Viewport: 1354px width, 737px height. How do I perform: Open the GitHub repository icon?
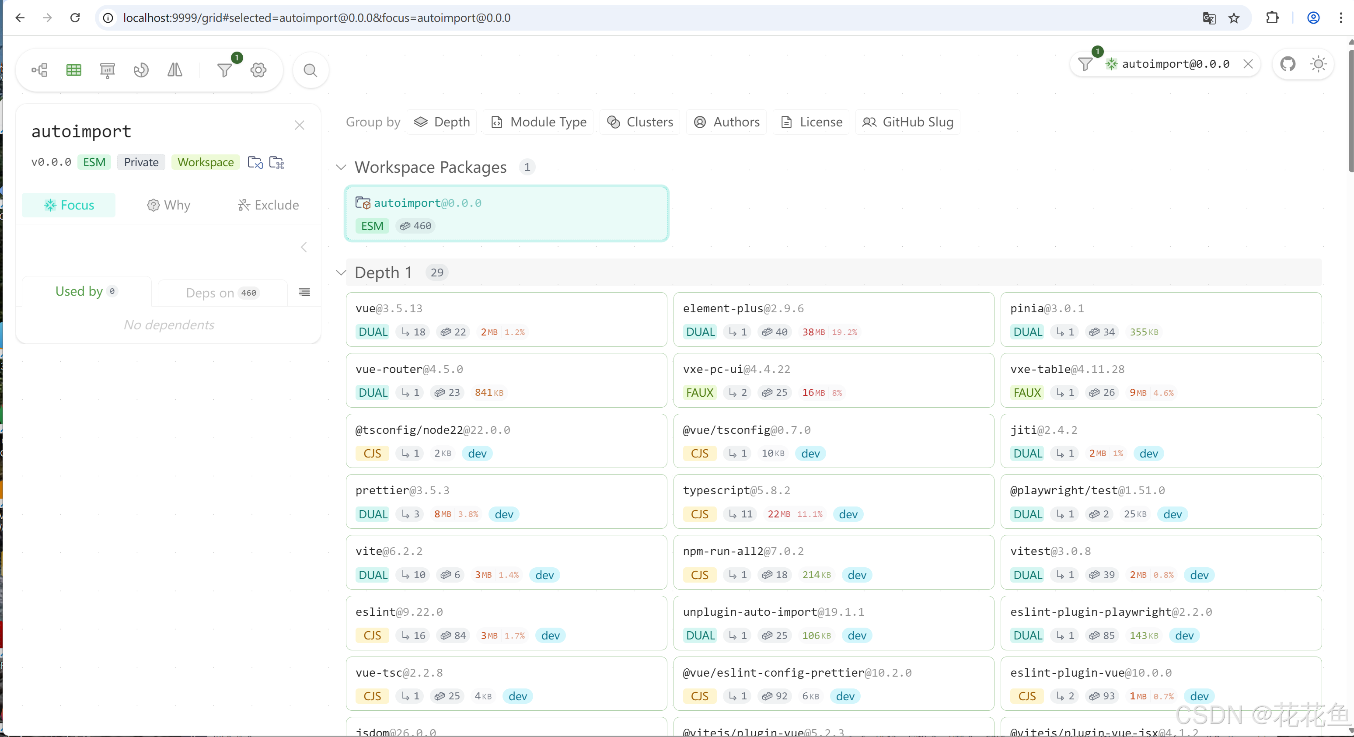(1287, 64)
